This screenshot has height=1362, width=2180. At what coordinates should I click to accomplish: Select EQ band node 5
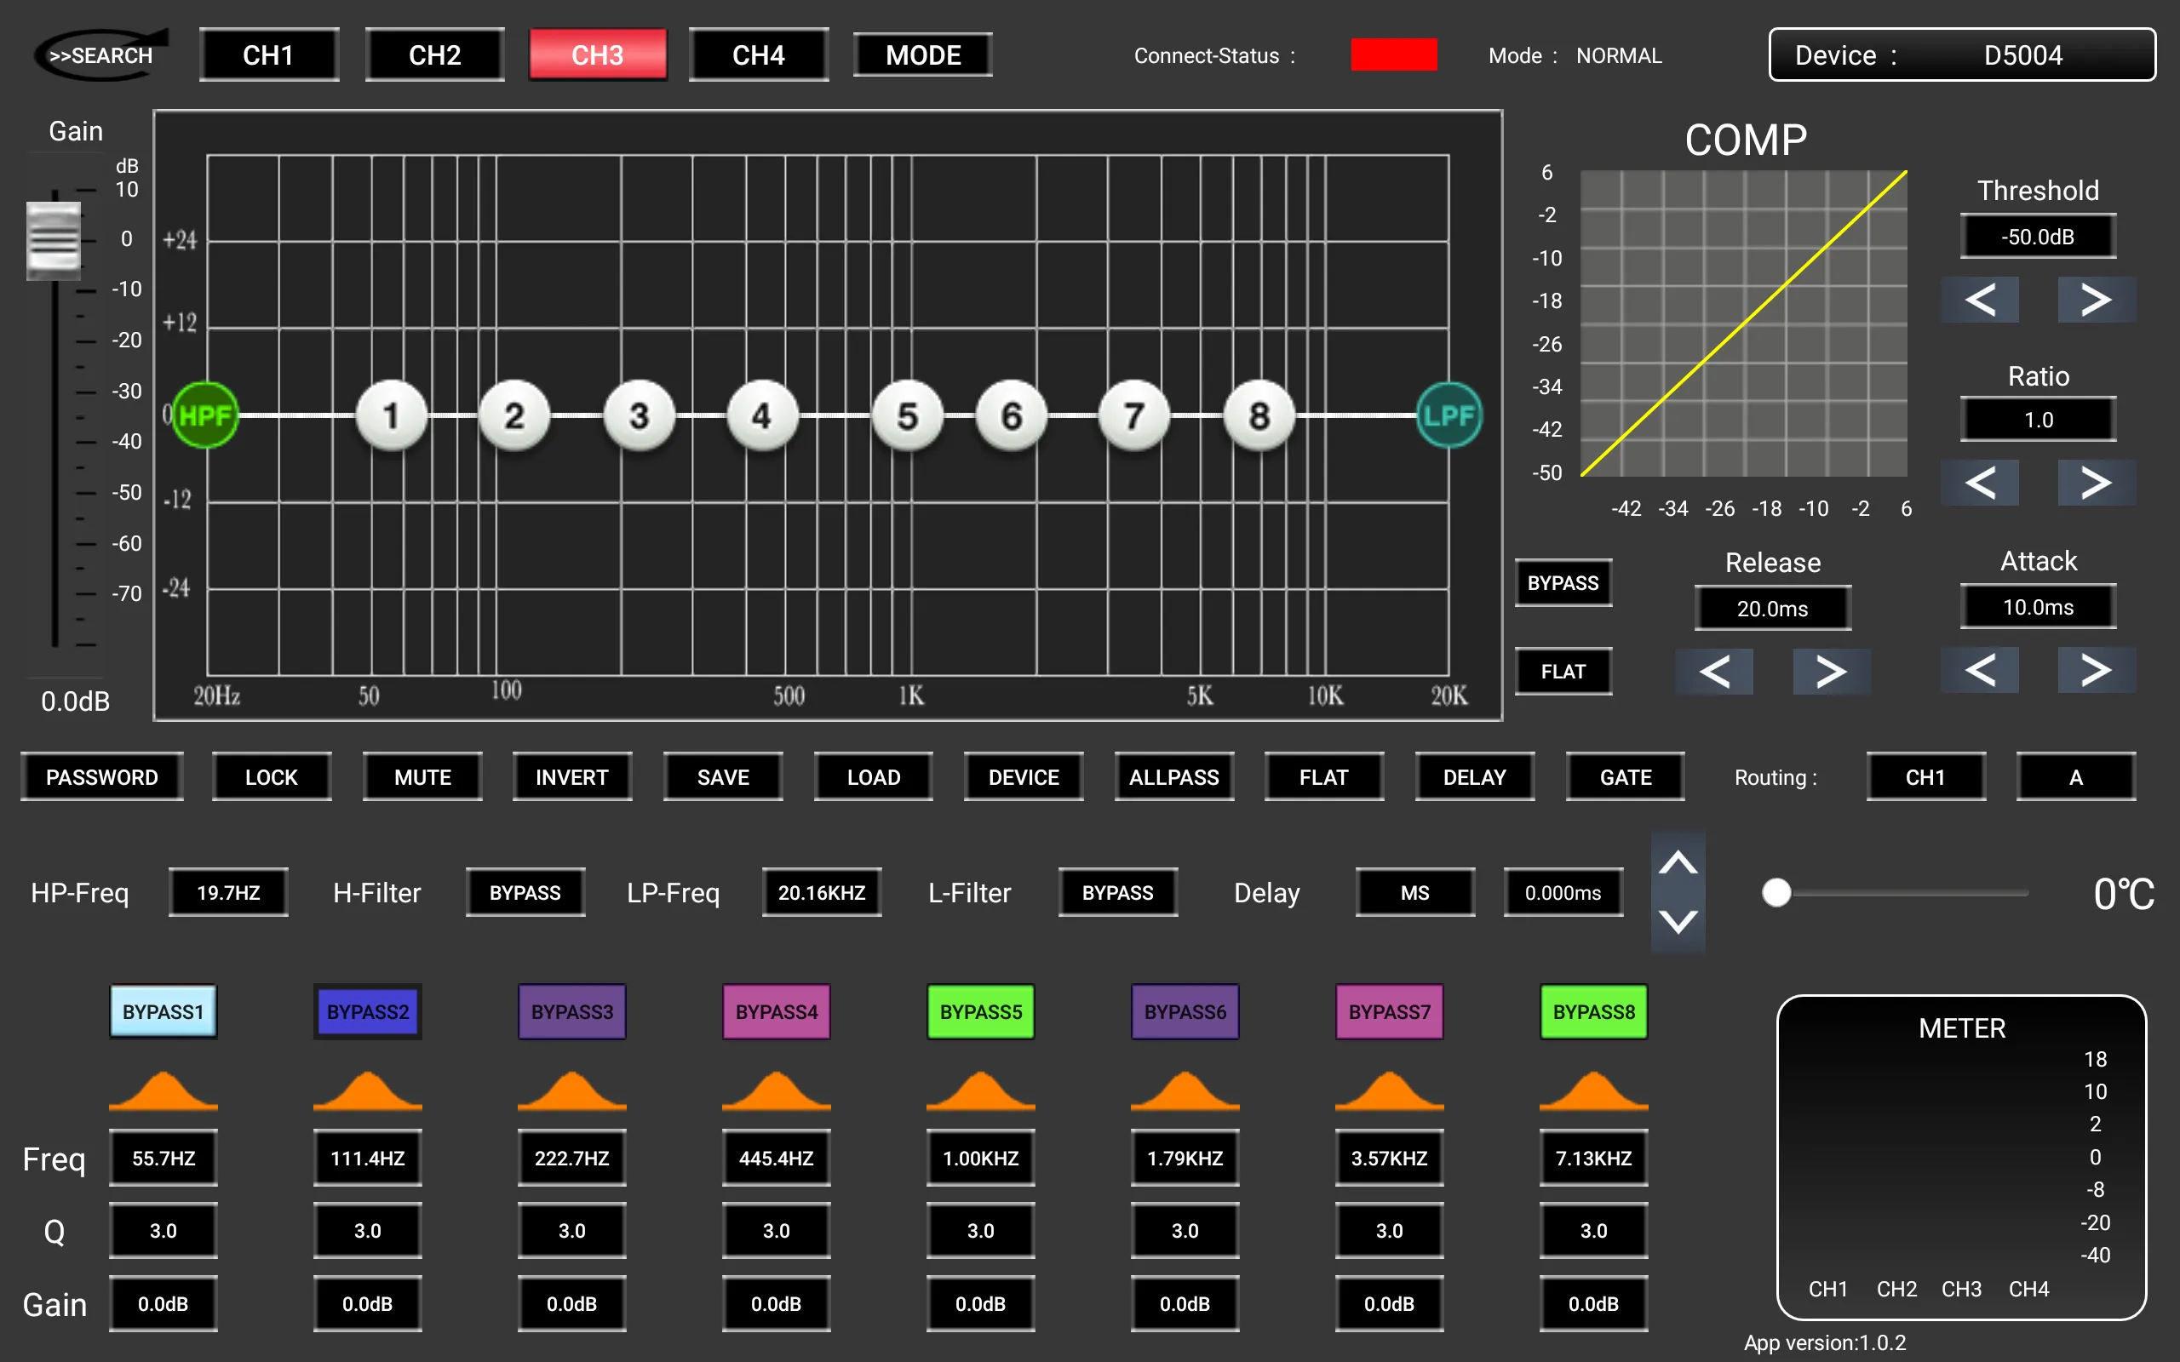[907, 416]
